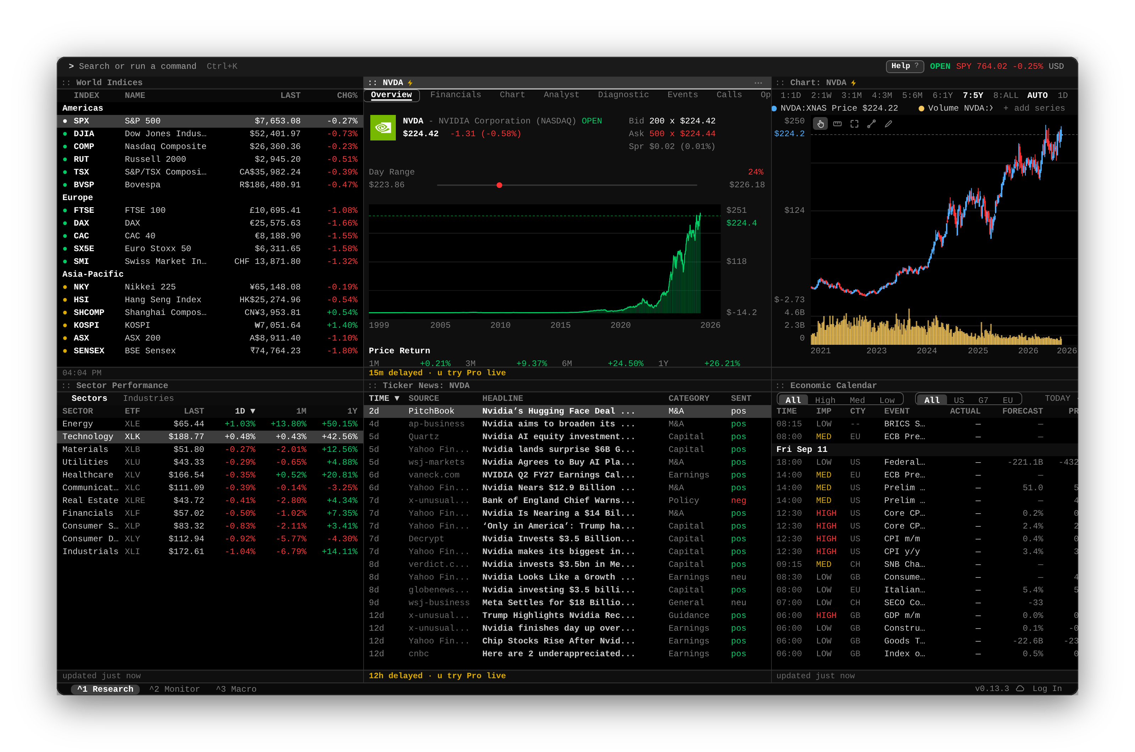The height and width of the screenshot is (752, 1135).
Task: Set chart range to 6:1Y
Action: pyautogui.click(x=942, y=95)
